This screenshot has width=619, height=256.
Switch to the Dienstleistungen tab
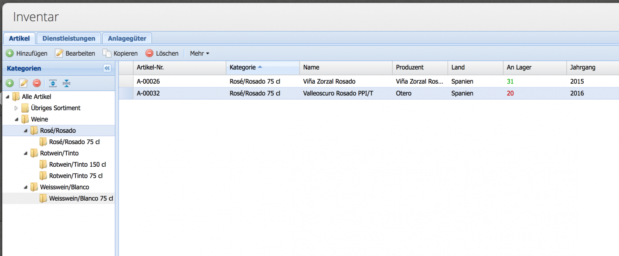pos(68,38)
